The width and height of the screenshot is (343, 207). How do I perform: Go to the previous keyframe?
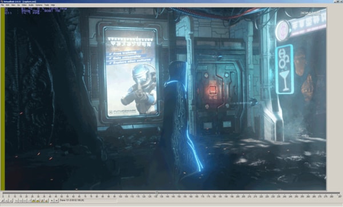click(x=34, y=201)
